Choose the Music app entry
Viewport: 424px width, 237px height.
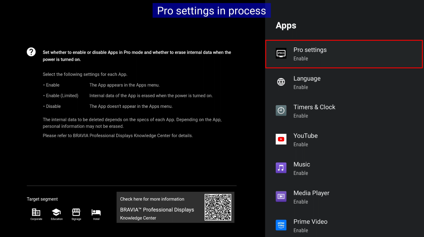click(x=344, y=169)
